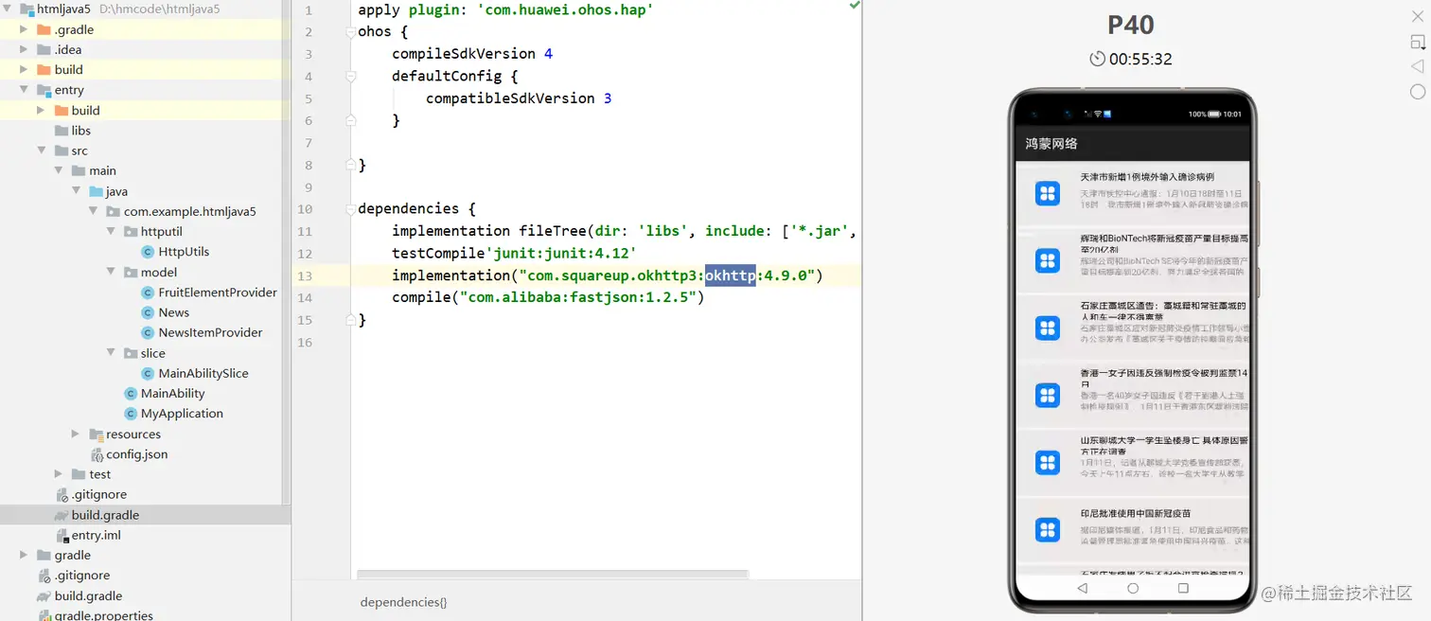Click the 'com.huawei.ohos.hap' string on line 1
This screenshot has width=1431, height=621.
tap(564, 9)
